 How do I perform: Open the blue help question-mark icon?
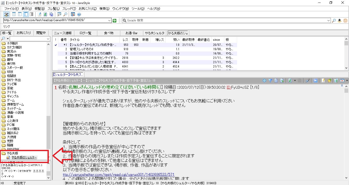79,14
